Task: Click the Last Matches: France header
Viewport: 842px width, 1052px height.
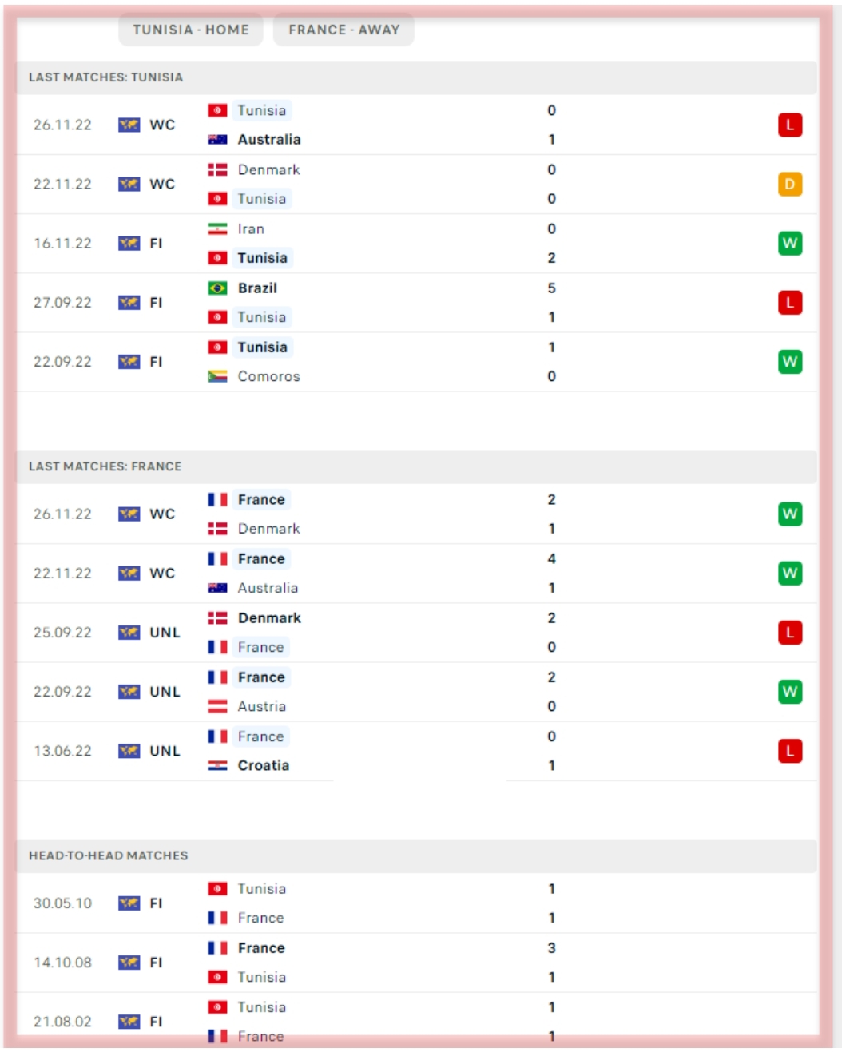Action: coord(105,466)
